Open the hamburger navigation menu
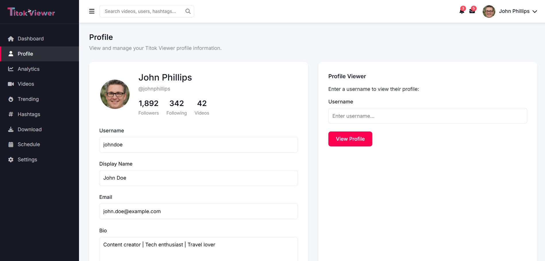Viewport: 545px width, 261px height. click(x=92, y=11)
